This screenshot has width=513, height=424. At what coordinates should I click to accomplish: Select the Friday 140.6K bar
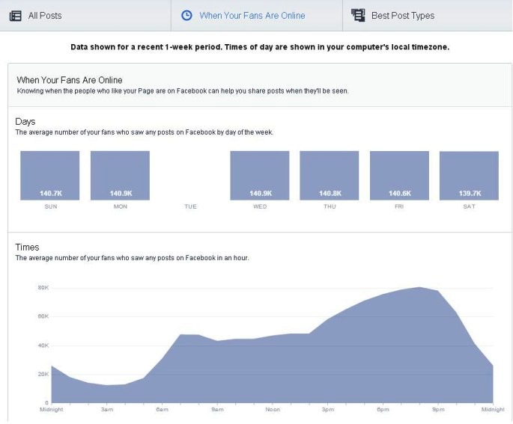[399, 176]
